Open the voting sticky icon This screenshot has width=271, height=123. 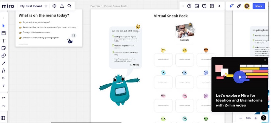coord(197,6)
